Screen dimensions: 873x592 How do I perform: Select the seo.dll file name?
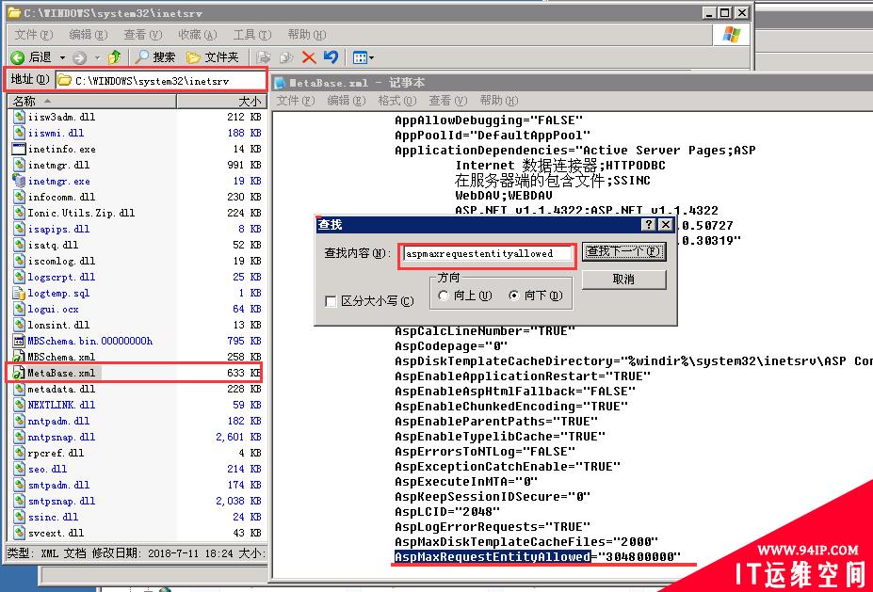[47, 469]
